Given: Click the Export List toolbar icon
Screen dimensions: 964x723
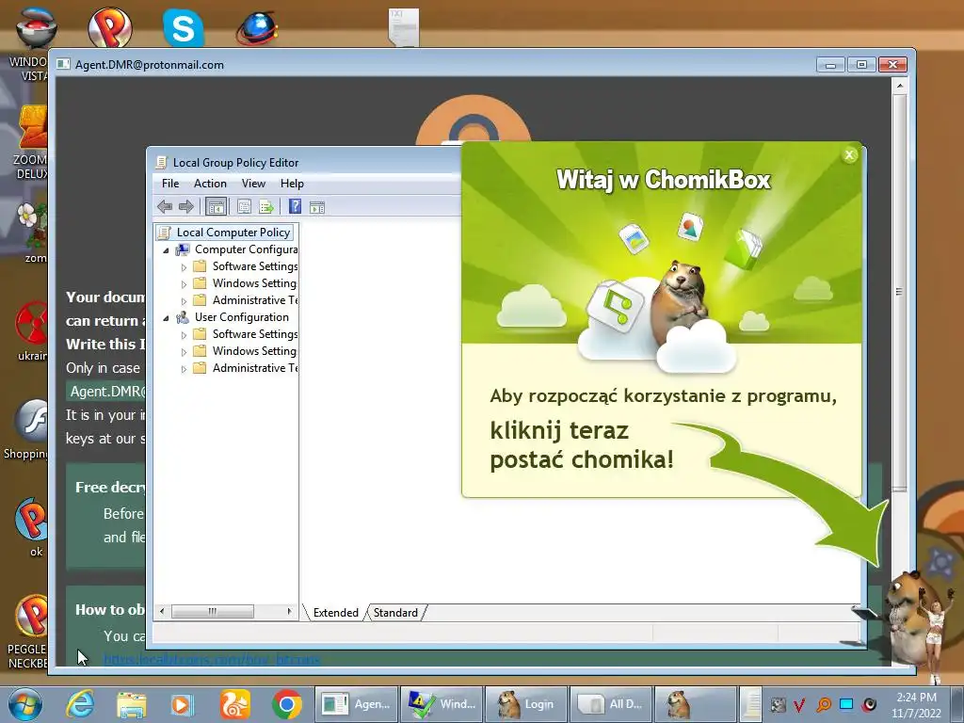Looking at the screenshot, I should [266, 206].
